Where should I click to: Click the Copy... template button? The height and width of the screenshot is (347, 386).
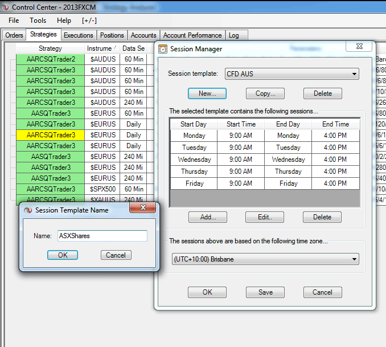(265, 93)
